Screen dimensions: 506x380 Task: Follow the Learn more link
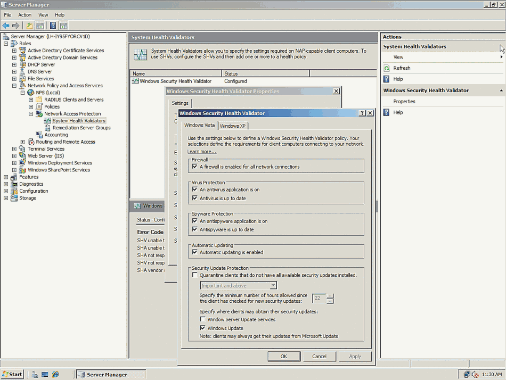click(x=202, y=152)
